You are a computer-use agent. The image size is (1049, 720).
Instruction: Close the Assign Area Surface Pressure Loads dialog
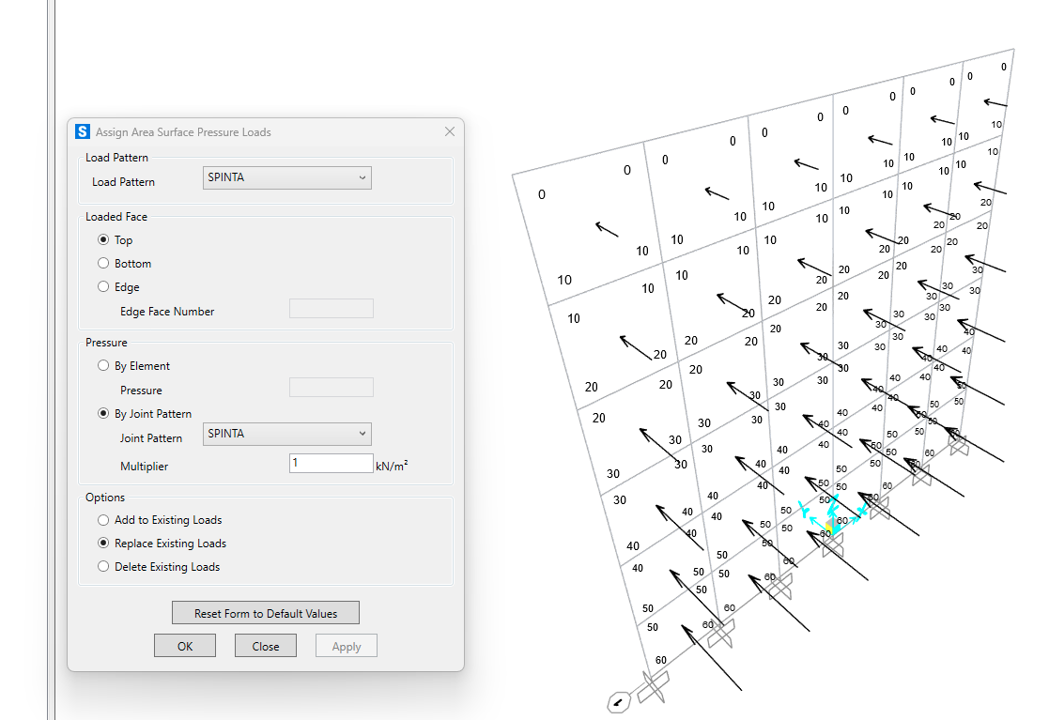pyautogui.click(x=449, y=132)
